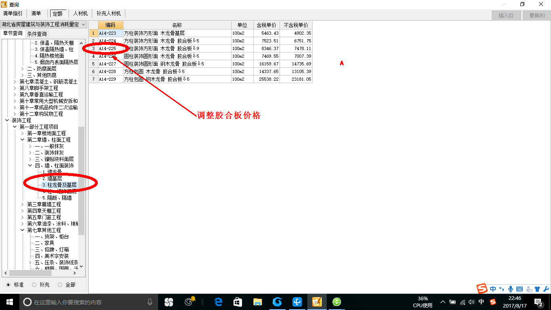Launch Microsoft Edge from taskbar
Viewport: 551px width, 310px height.
pyautogui.click(x=219, y=302)
